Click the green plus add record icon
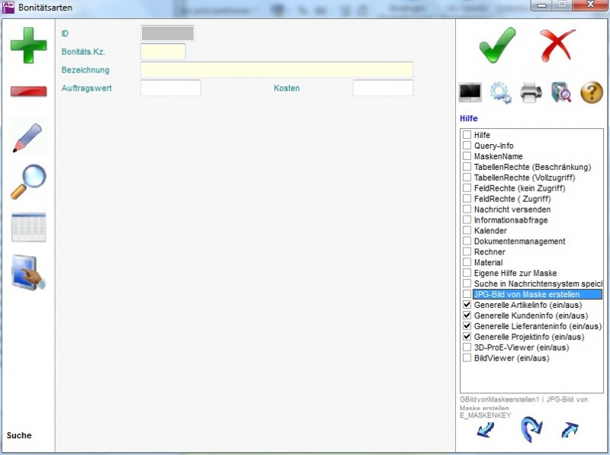610x455 pixels. (28, 45)
